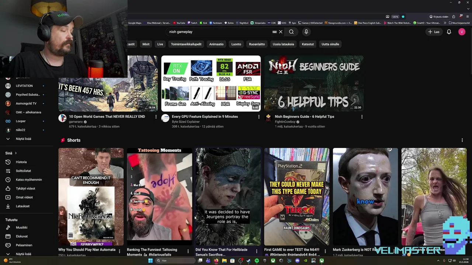Open Tykätyt videot liked videos
The image size is (472, 265).
click(26, 188)
